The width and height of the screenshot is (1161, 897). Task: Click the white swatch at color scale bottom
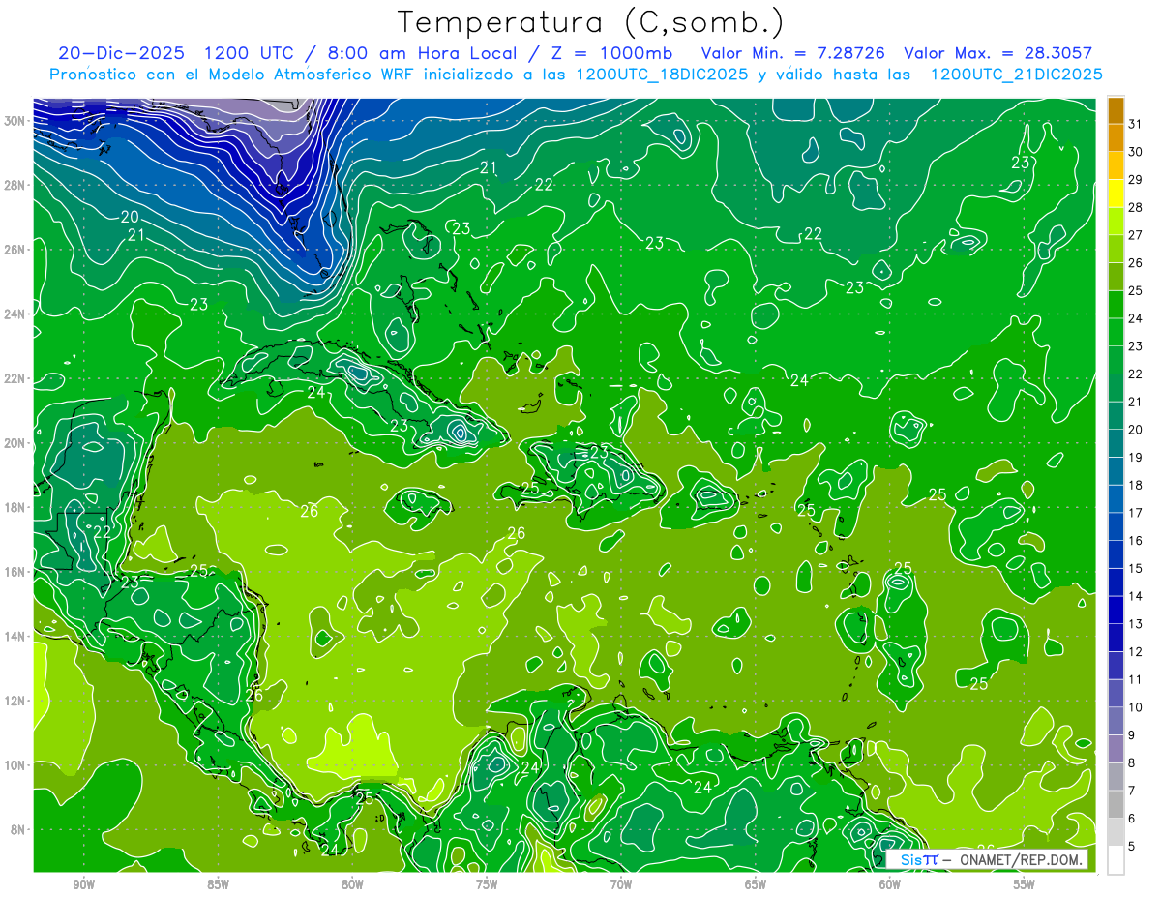(1116, 860)
